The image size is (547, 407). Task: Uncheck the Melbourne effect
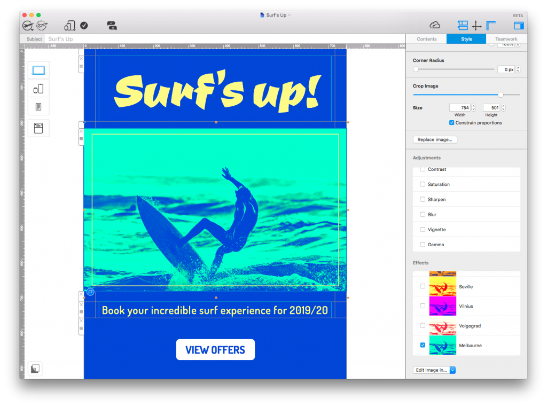point(423,345)
